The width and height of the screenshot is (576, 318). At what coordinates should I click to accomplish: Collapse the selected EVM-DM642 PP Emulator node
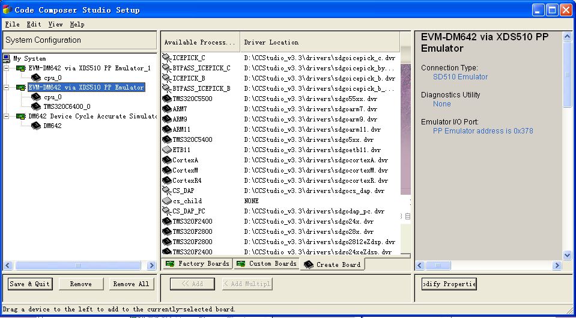tap(7, 88)
